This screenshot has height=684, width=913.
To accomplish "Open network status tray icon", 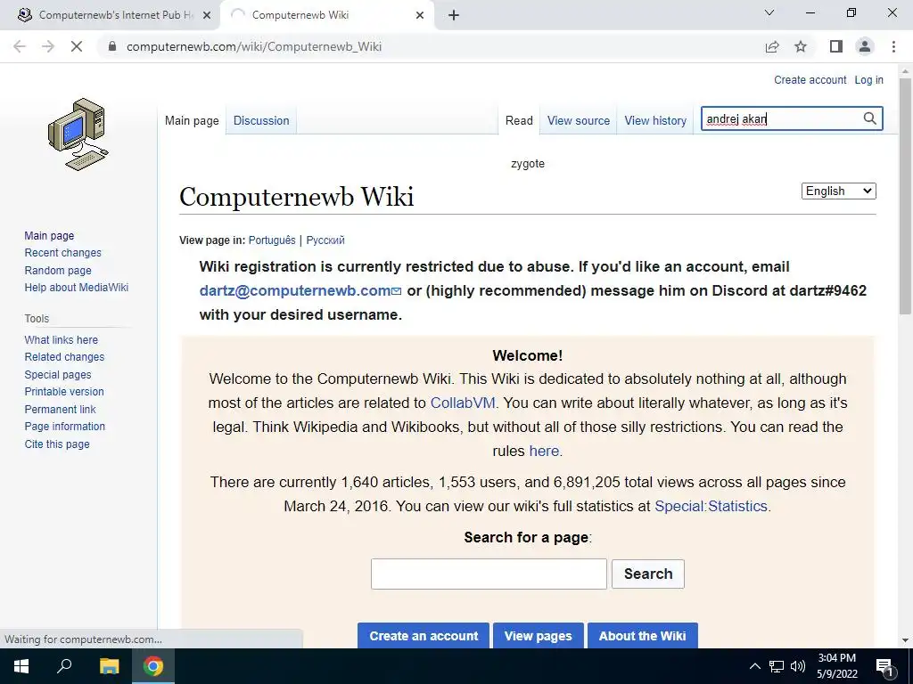I will pyautogui.click(x=777, y=666).
